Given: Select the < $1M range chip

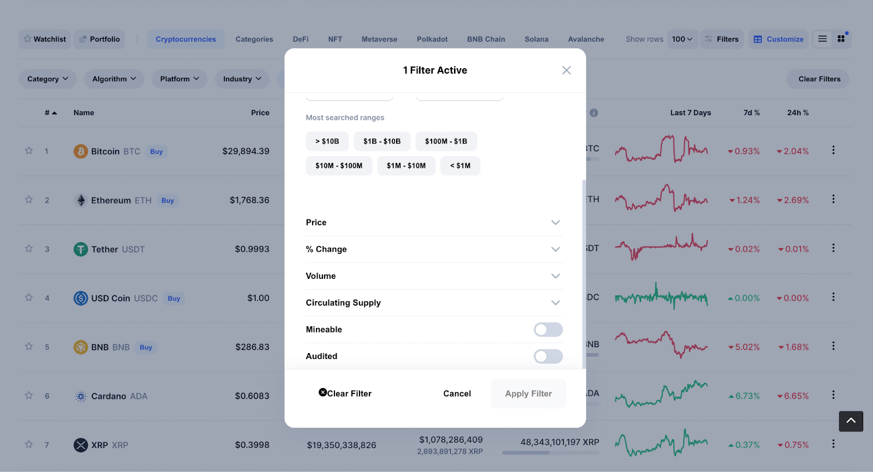Looking at the screenshot, I should (x=460, y=166).
